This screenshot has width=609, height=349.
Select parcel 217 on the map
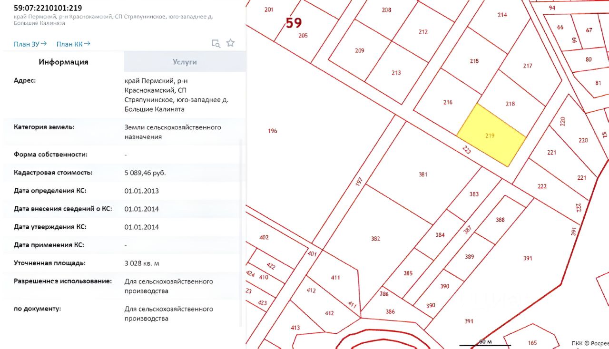point(527,66)
